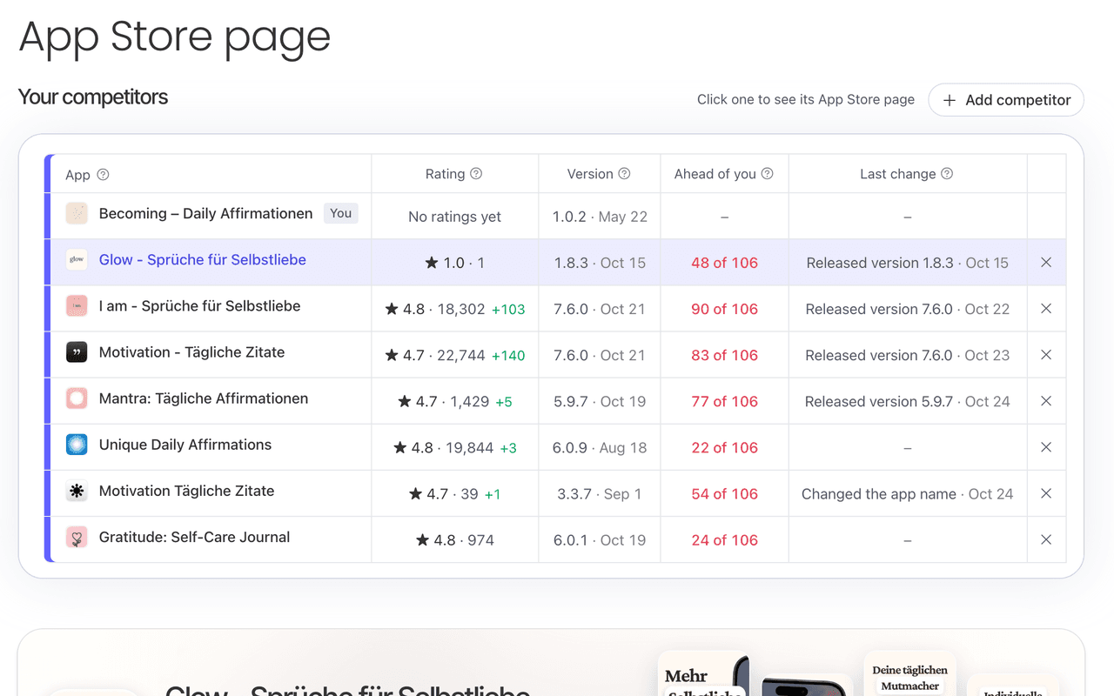
Task: Click Released version 5.9.7 · Oct 24
Action: click(907, 401)
